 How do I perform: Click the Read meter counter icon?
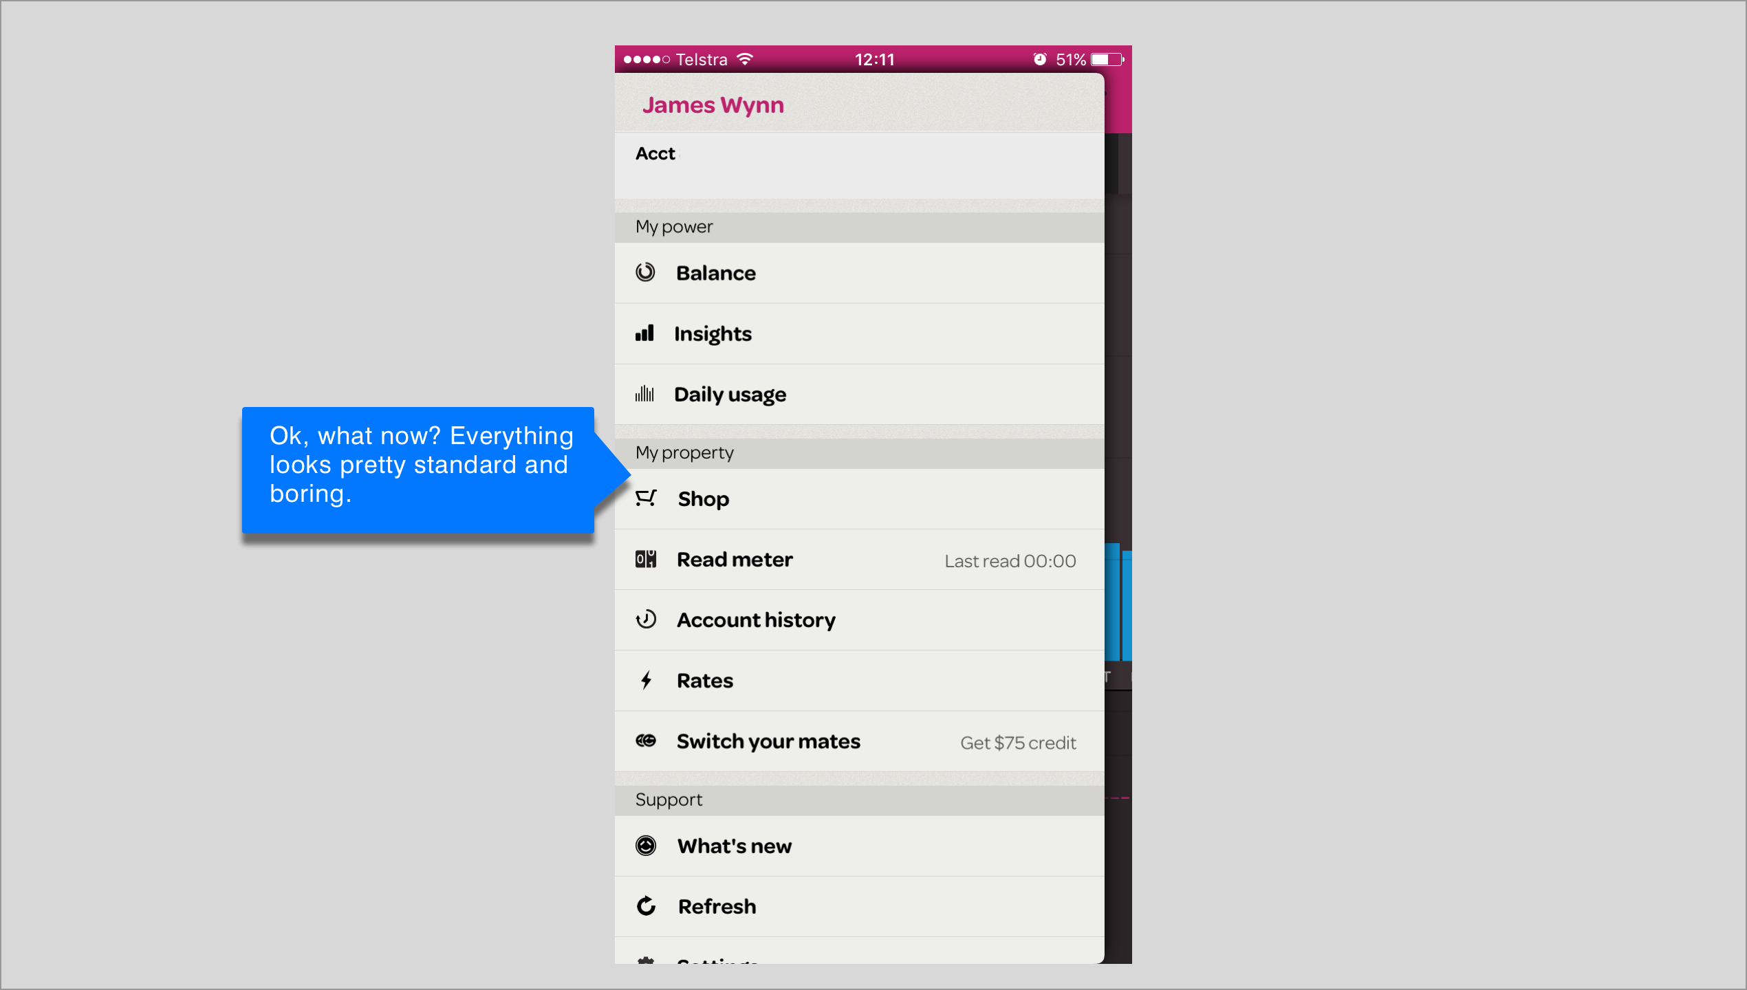(646, 559)
